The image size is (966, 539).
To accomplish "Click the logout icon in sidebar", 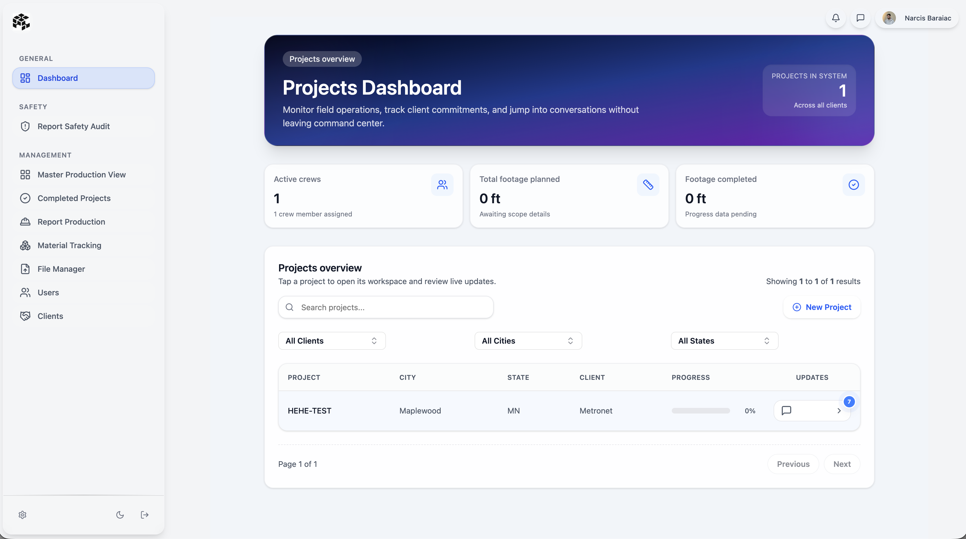I will point(145,515).
